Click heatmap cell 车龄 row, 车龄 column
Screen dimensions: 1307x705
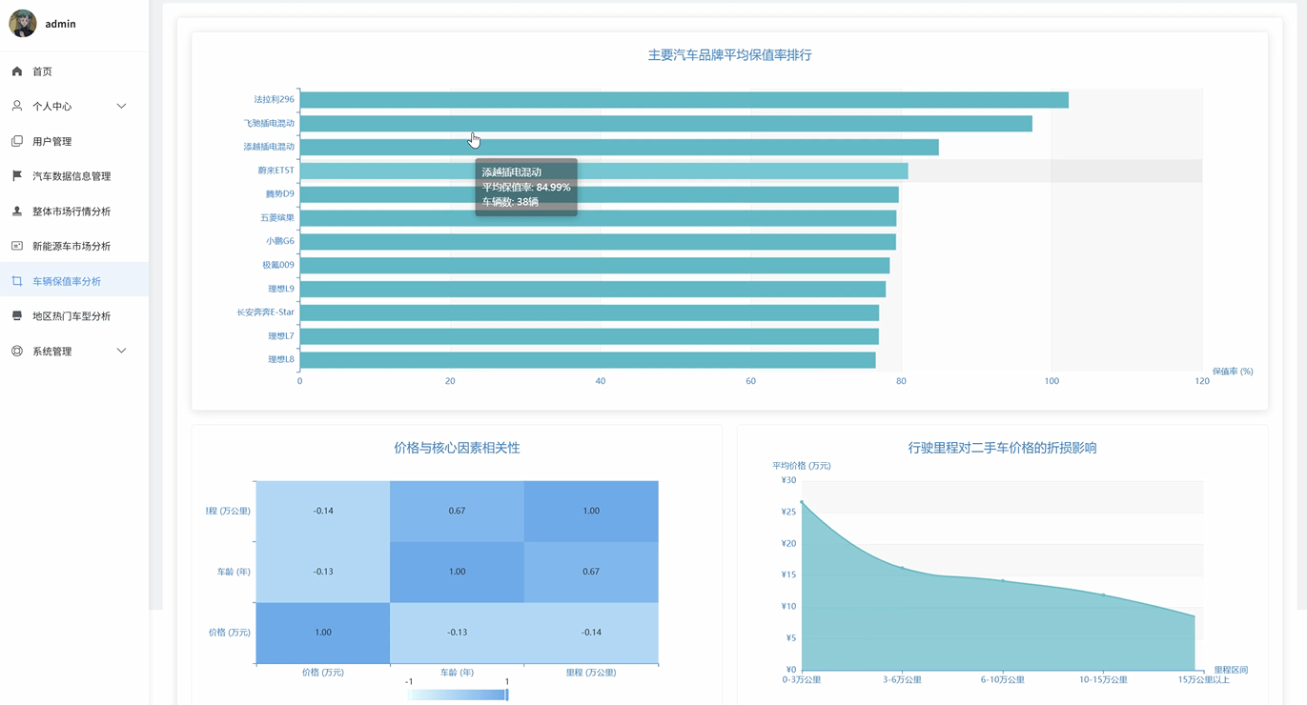(458, 572)
